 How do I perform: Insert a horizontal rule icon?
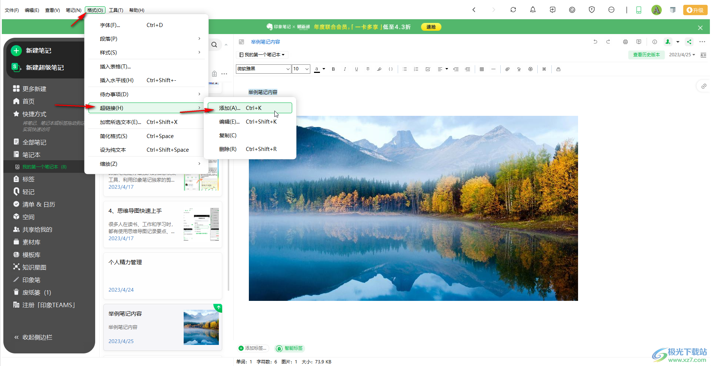[493, 69]
